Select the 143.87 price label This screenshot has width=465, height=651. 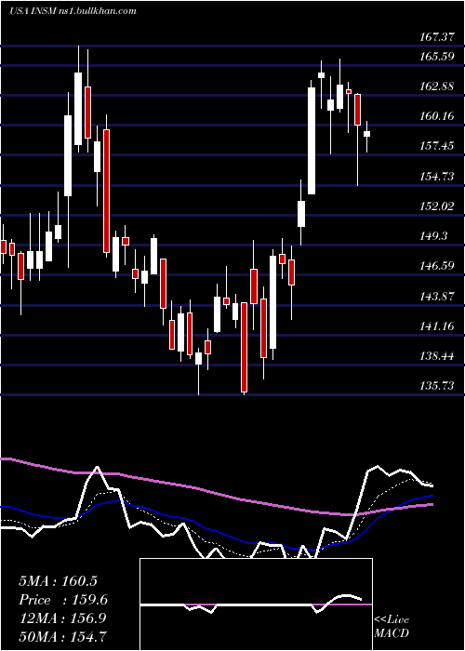point(436,297)
